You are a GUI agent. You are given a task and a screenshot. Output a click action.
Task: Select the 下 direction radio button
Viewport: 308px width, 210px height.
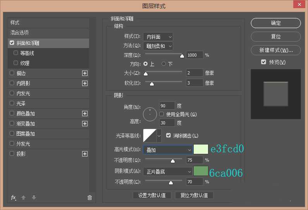coord(164,64)
